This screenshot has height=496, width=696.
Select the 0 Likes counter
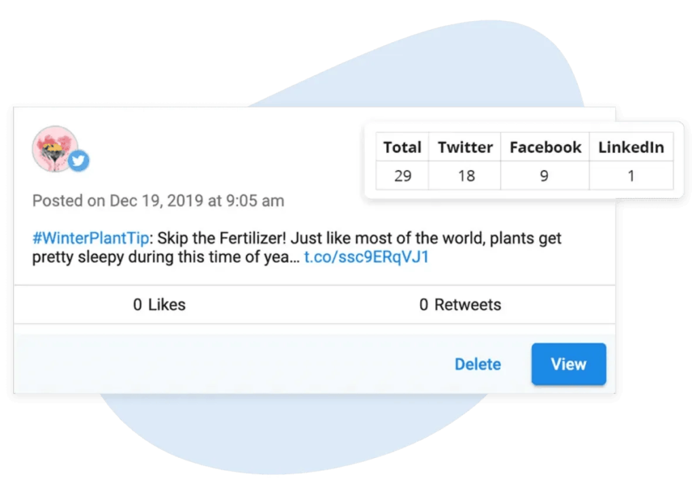[159, 305]
